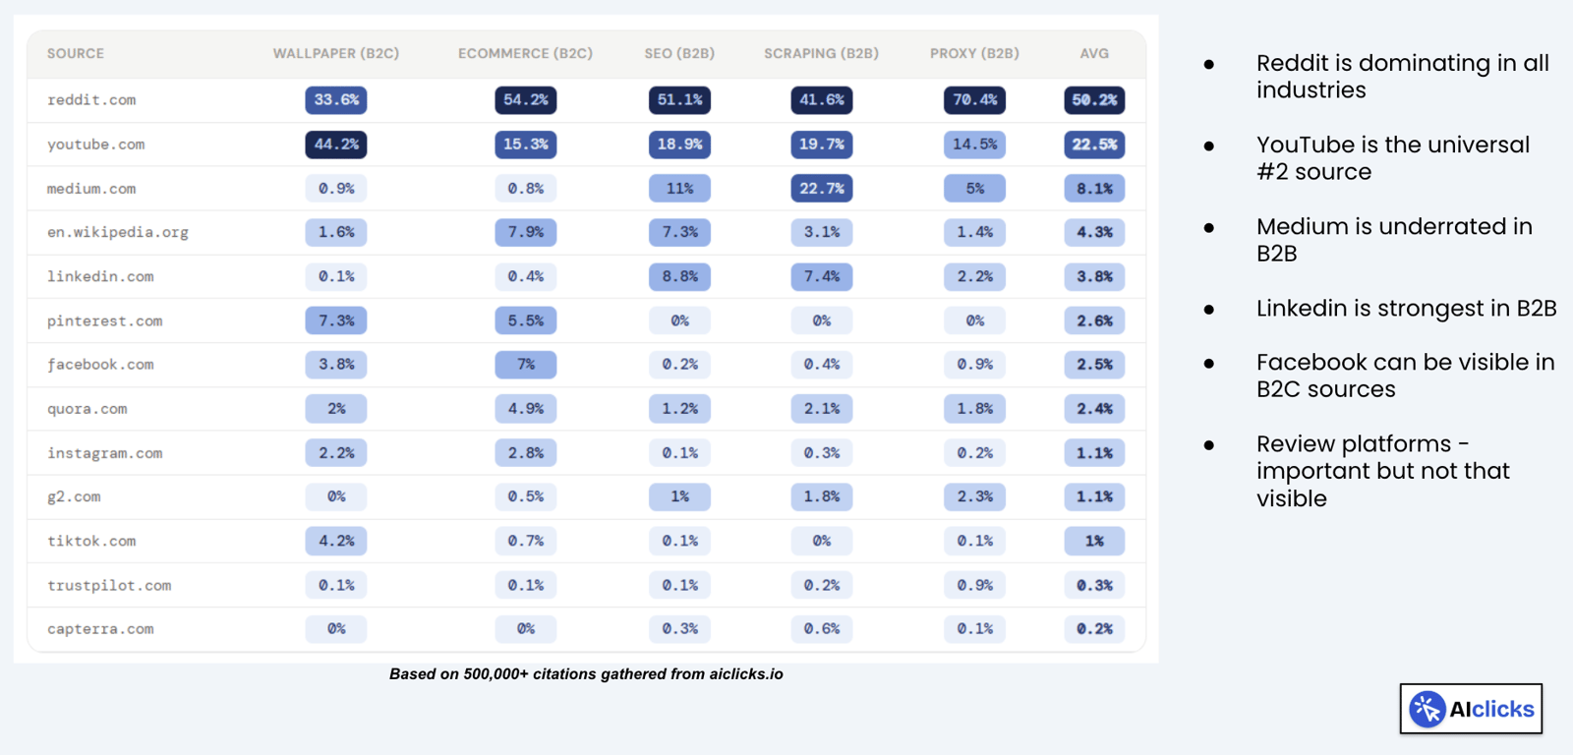Open the youtube.com source entry

pos(95,145)
